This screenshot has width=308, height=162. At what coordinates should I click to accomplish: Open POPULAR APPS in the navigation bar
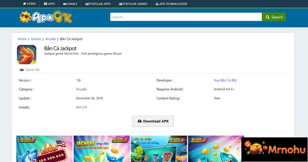(98, 4)
